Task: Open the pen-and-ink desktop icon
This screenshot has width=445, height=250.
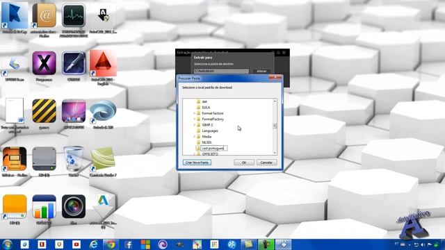Action: [x=74, y=63]
